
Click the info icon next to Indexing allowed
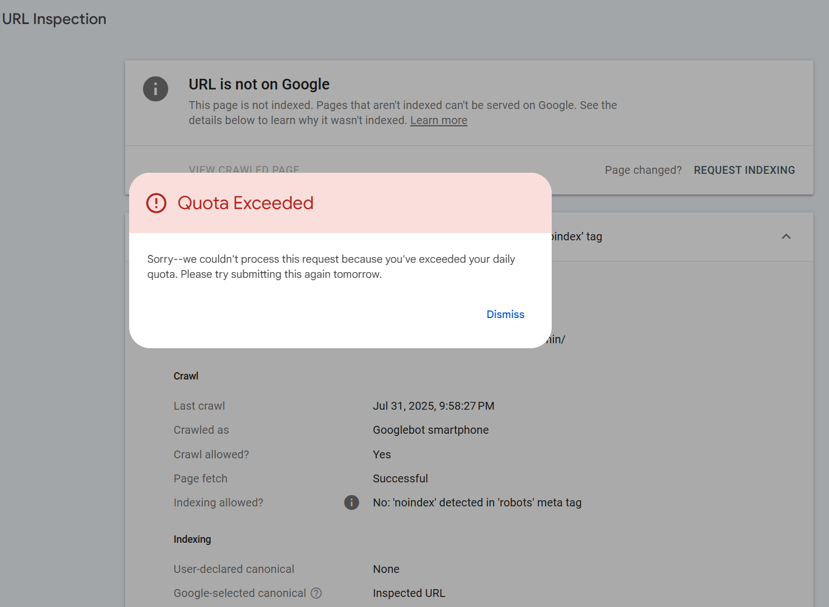tap(352, 502)
